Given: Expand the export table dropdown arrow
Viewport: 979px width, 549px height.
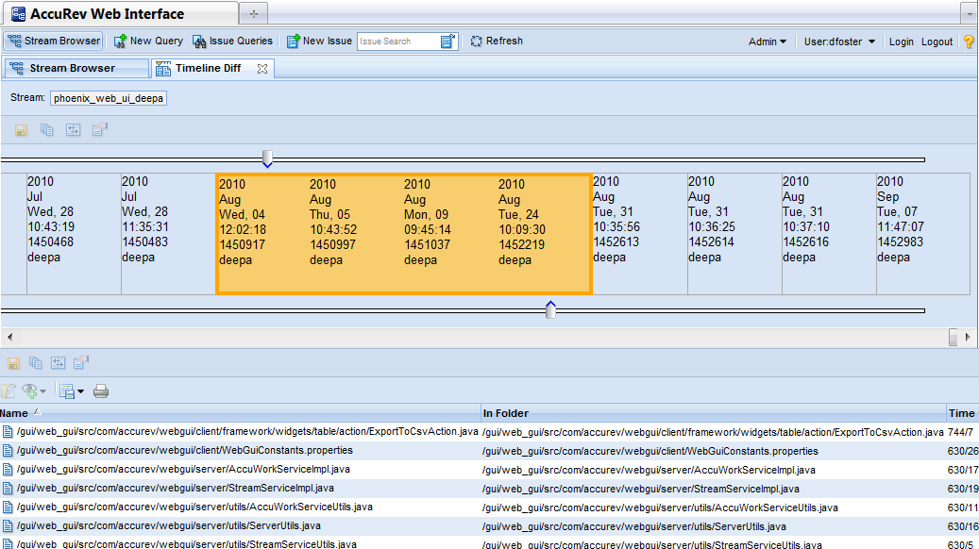Looking at the screenshot, I should 80,391.
